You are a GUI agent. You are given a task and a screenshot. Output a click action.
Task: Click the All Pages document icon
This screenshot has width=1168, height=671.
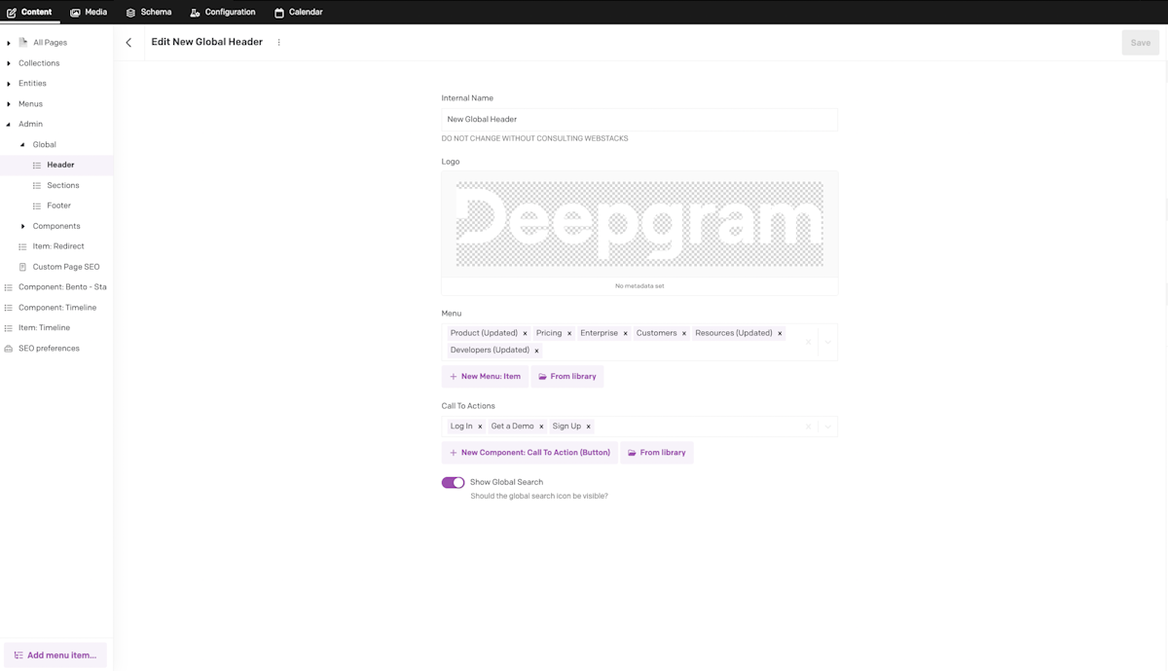pos(23,43)
